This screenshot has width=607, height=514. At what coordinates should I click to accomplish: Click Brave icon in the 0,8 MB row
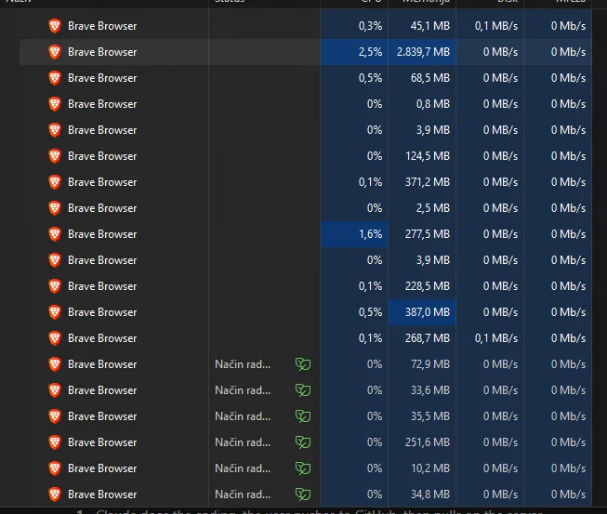(x=55, y=104)
